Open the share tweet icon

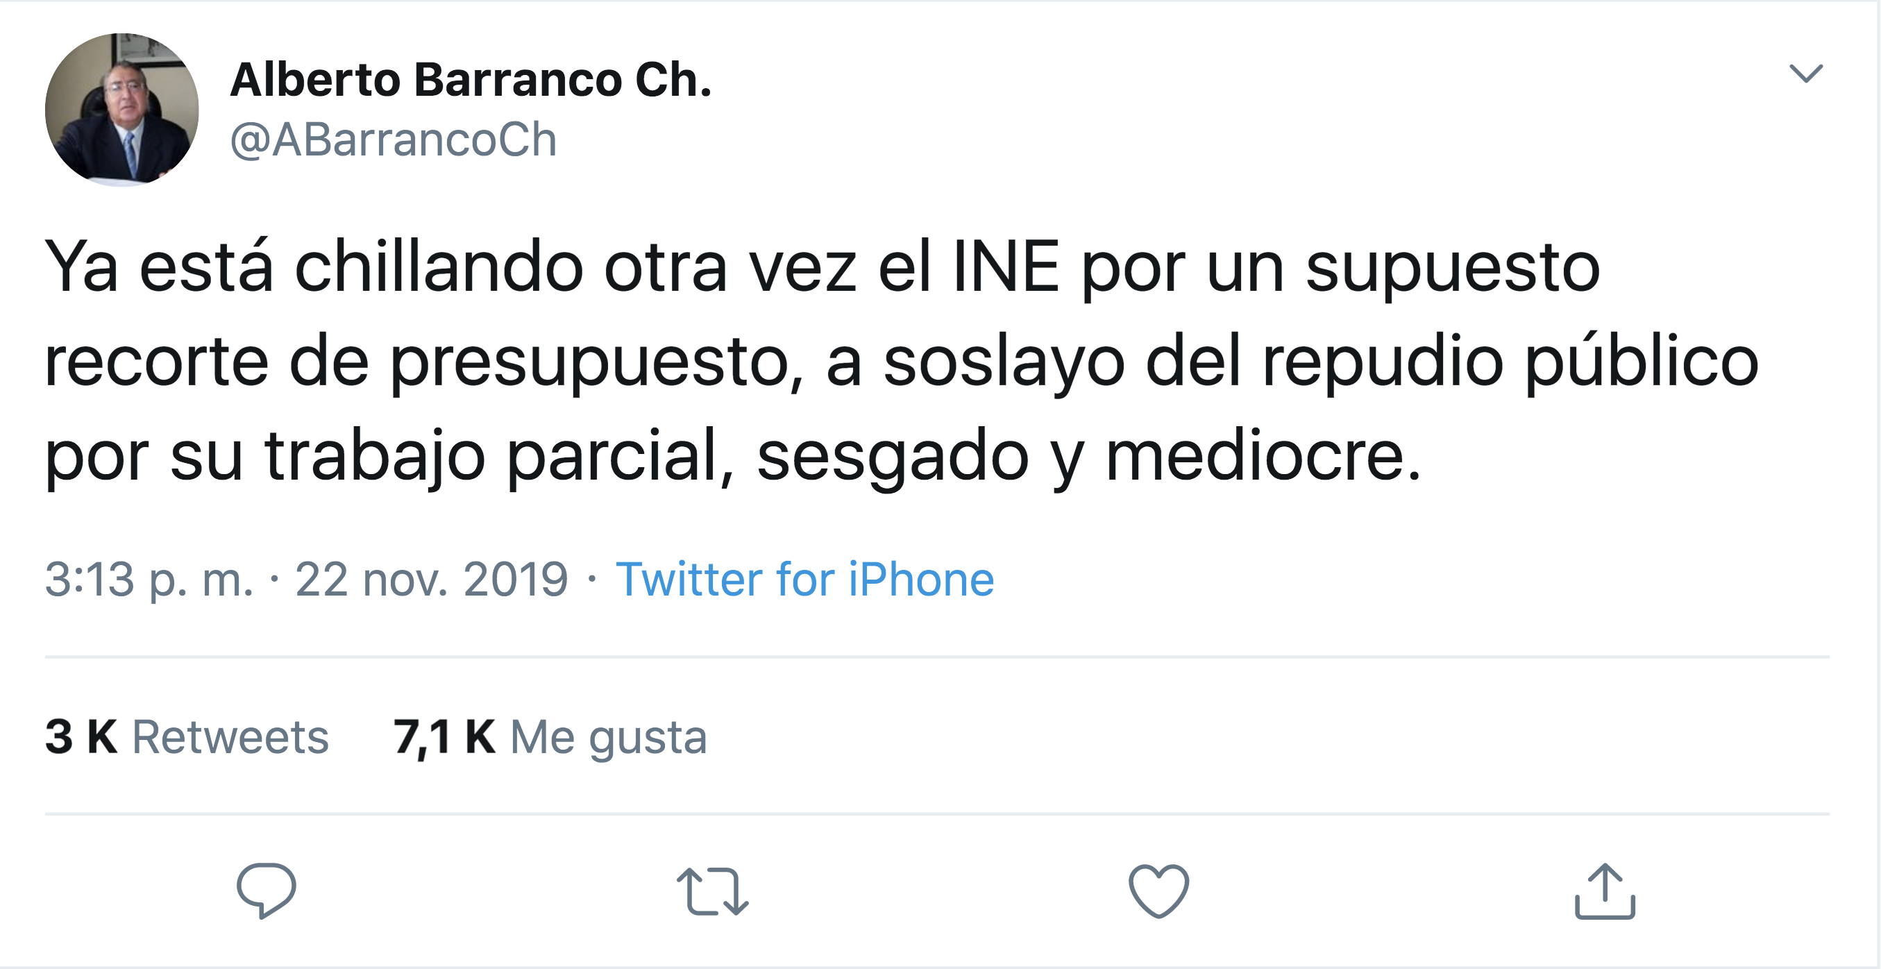(x=1604, y=890)
